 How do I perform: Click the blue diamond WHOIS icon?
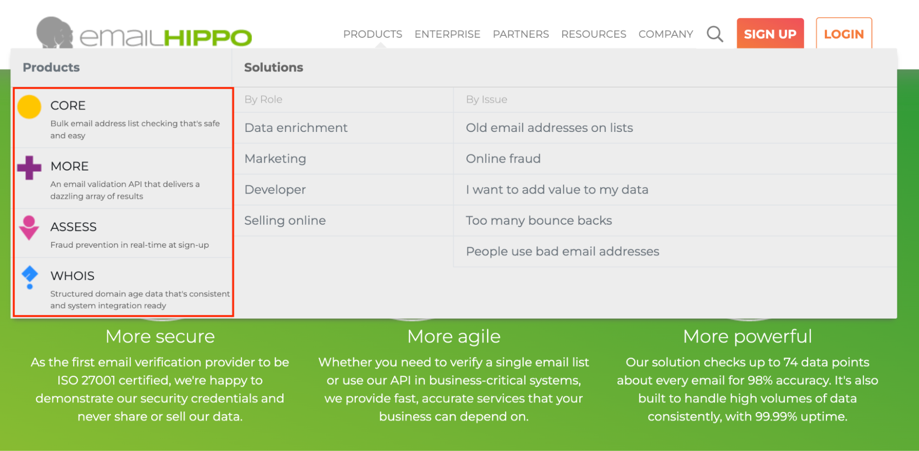click(30, 277)
